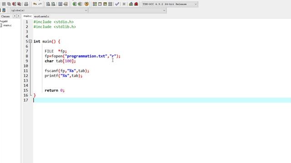Place cursor on highlighted line 17
Screen dimensions: 291x163
[162, 100]
